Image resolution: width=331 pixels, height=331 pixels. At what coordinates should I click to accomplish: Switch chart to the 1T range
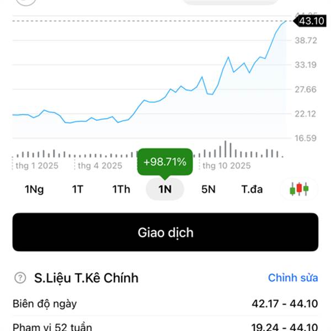[78, 189]
